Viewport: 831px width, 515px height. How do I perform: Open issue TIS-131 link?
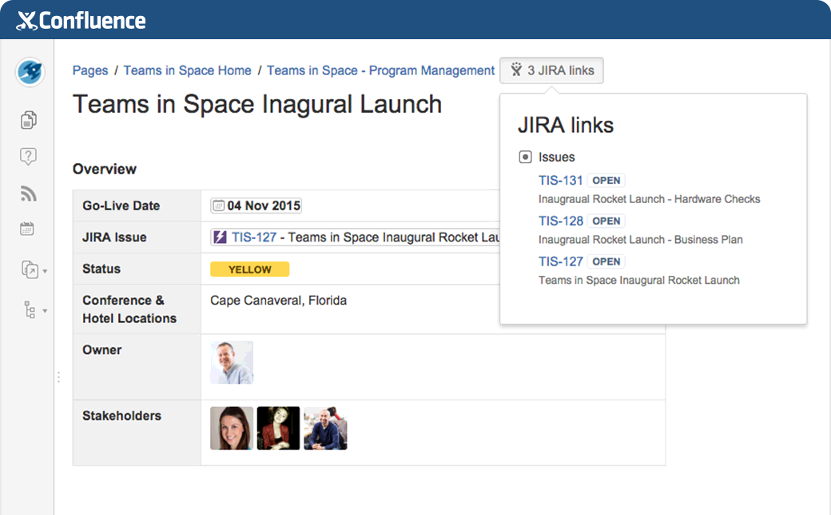(x=561, y=180)
